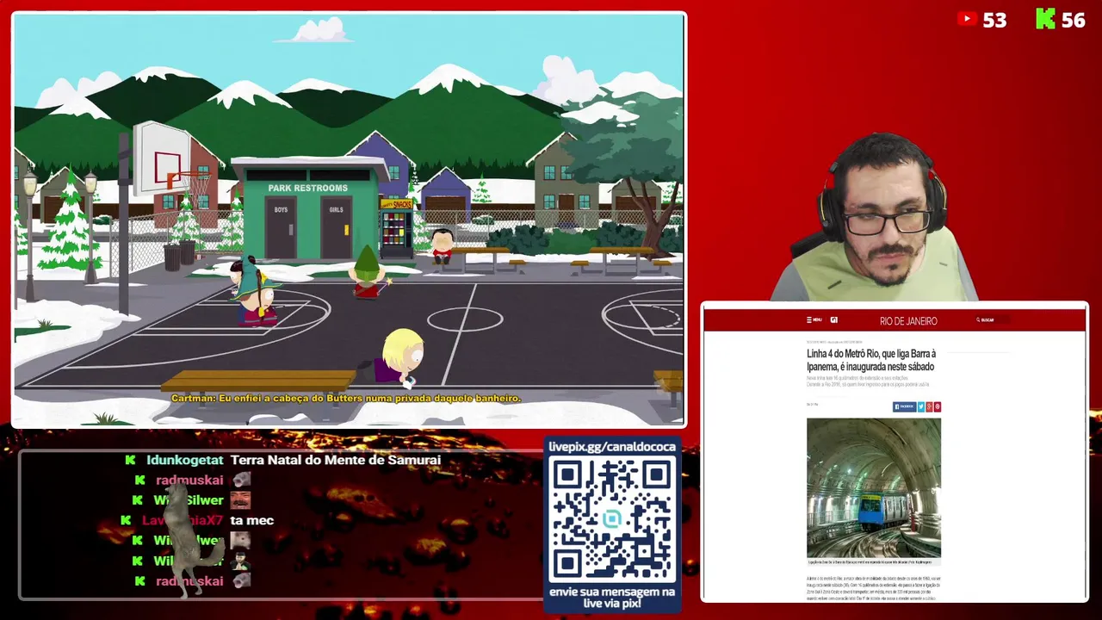Screen dimensions: 1102x620
Task: Click the basketball hoop backboard in the game
Action: pos(162,158)
